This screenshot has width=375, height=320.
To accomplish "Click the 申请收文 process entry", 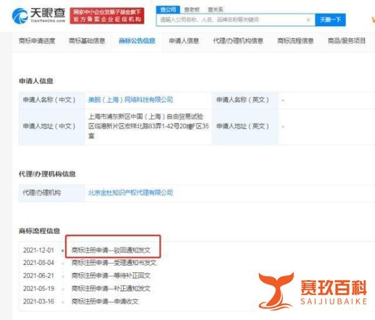I will pyautogui.click(x=105, y=301).
